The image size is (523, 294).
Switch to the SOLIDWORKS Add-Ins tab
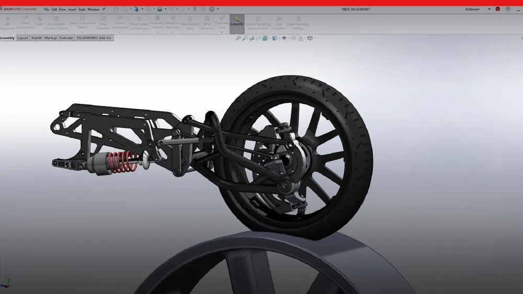[x=94, y=38]
